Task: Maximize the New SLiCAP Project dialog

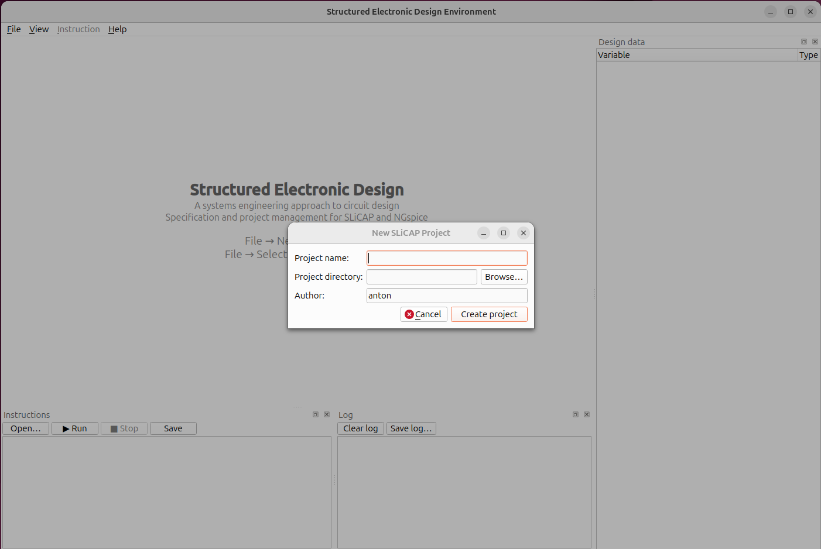Action: click(x=504, y=233)
